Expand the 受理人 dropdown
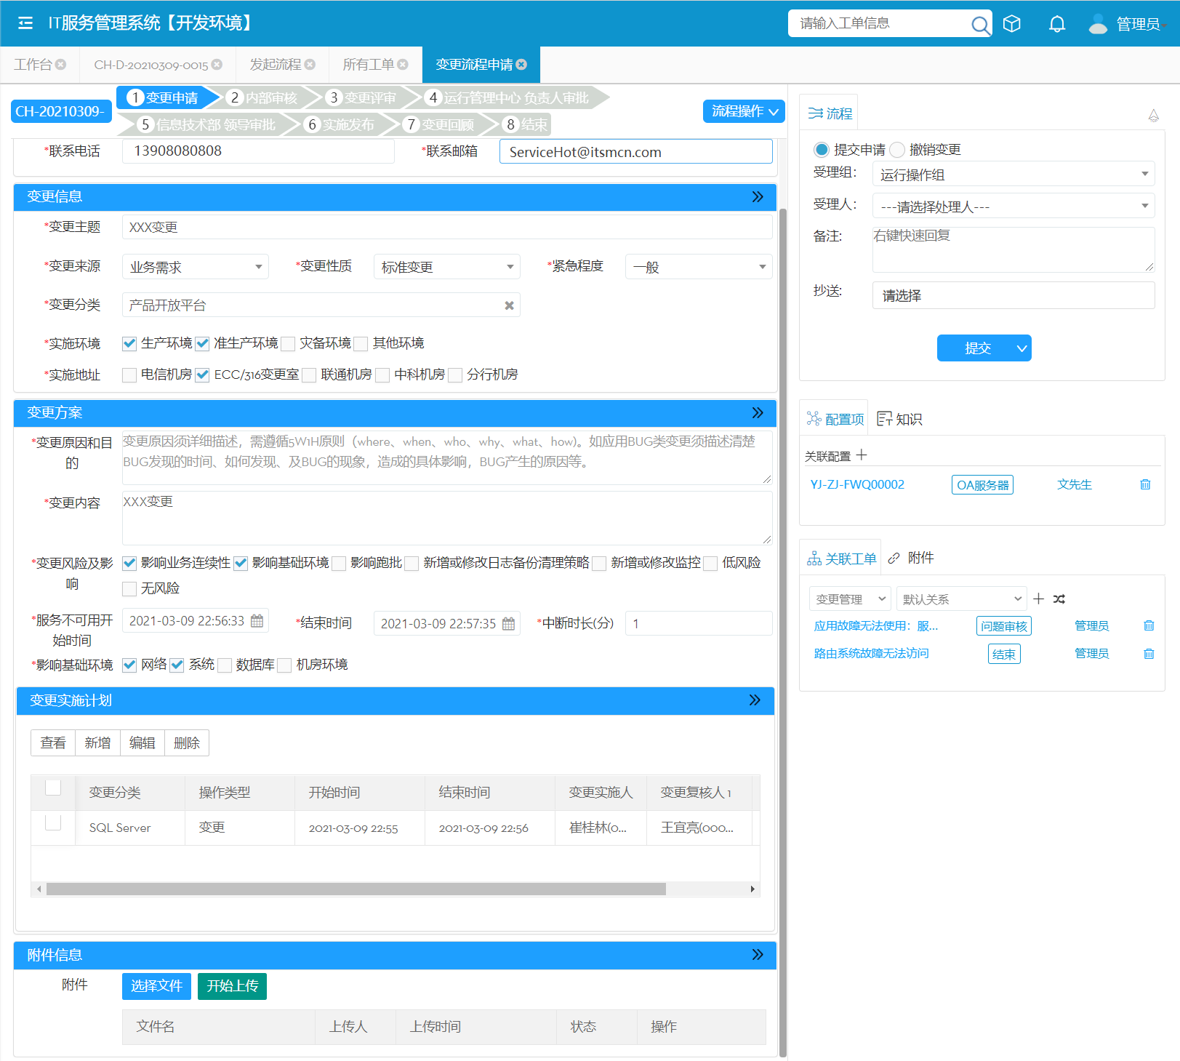1180x1061 pixels. pos(1013,207)
